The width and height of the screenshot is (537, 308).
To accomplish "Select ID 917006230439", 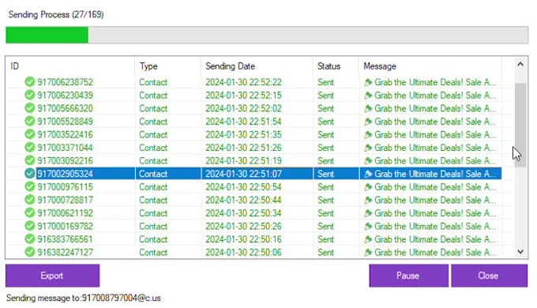I will tap(65, 96).
